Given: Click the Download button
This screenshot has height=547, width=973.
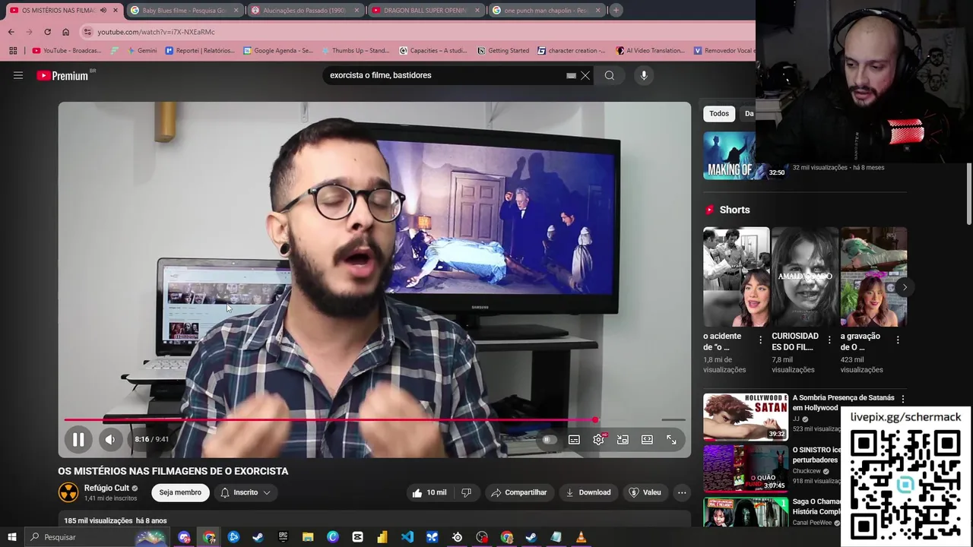Looking at the screenshot, I should (x=588, y=492).
